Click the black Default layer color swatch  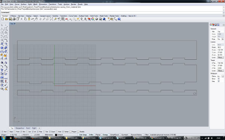56,135
